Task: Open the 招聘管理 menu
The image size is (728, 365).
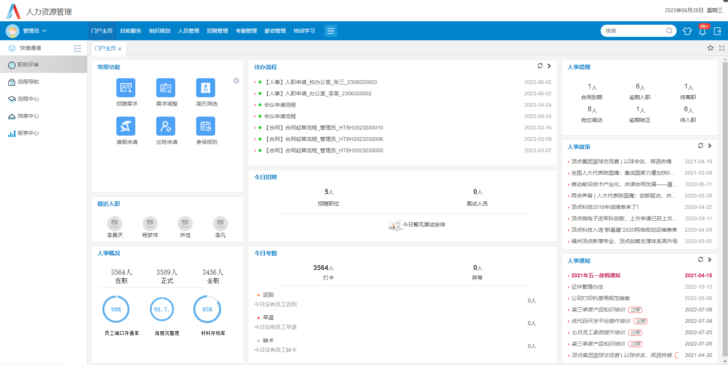Action: (x=217, y=31)
